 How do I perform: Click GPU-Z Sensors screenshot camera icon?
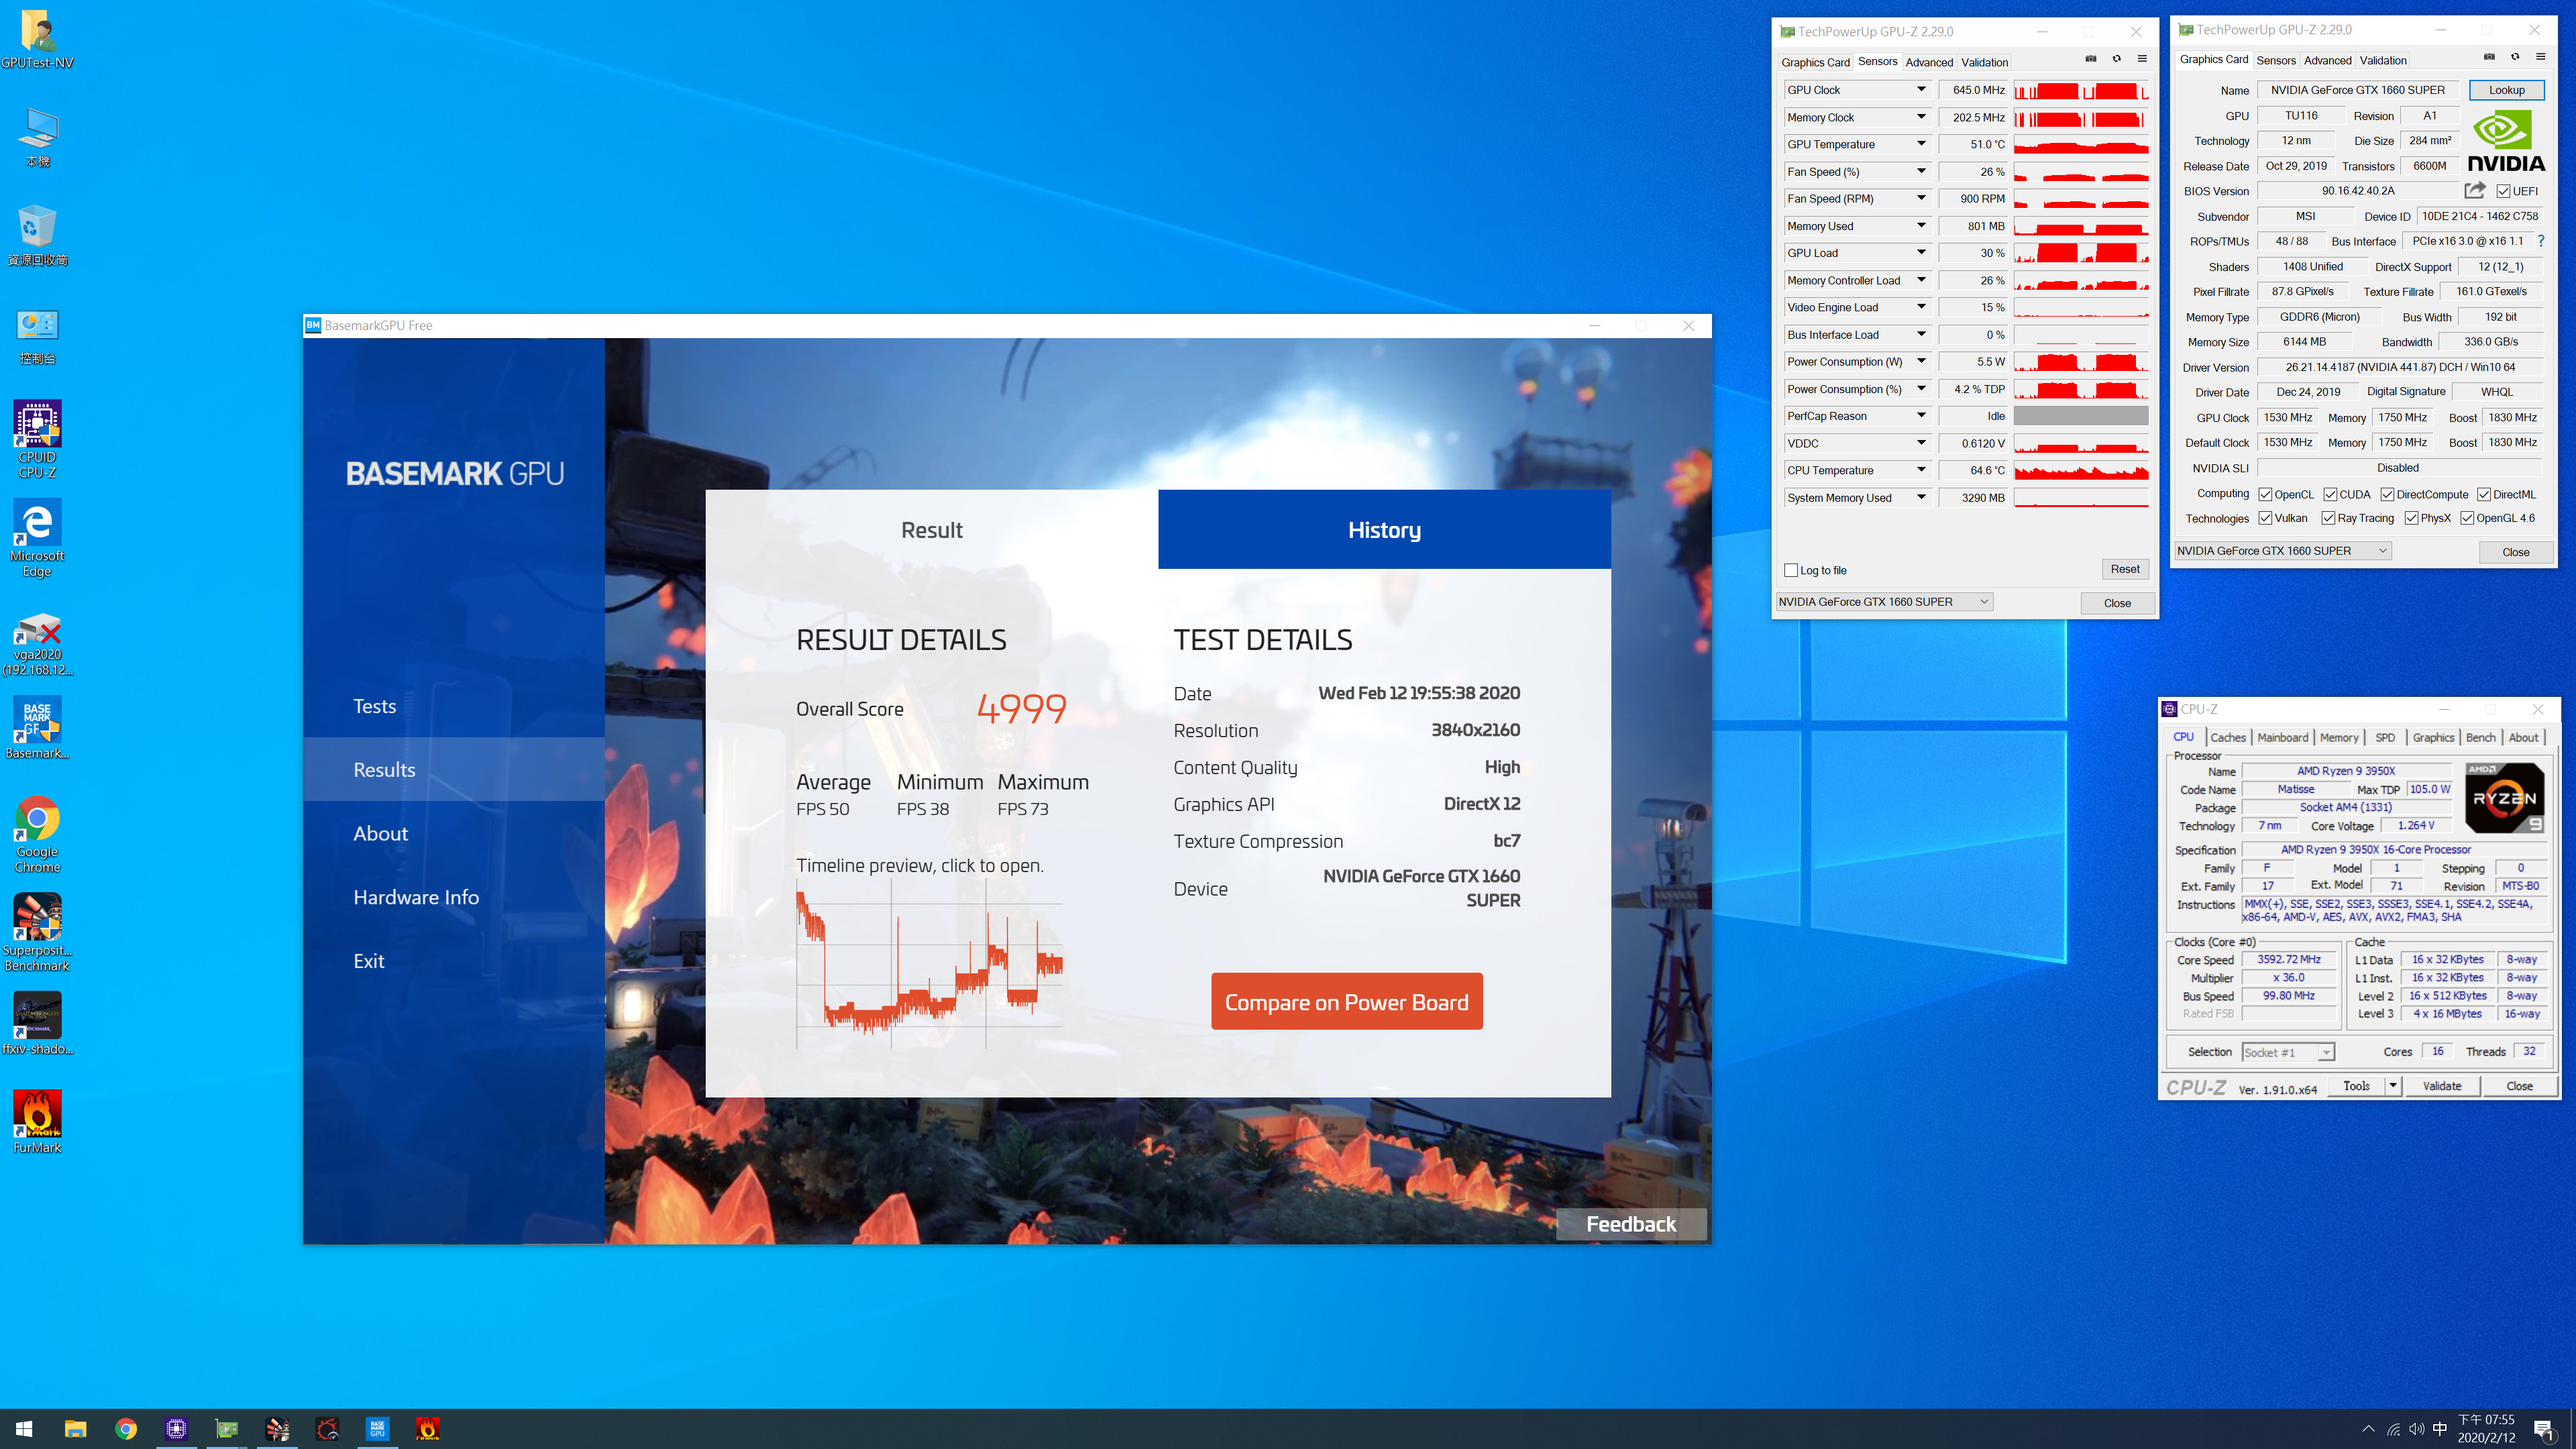2090,59
